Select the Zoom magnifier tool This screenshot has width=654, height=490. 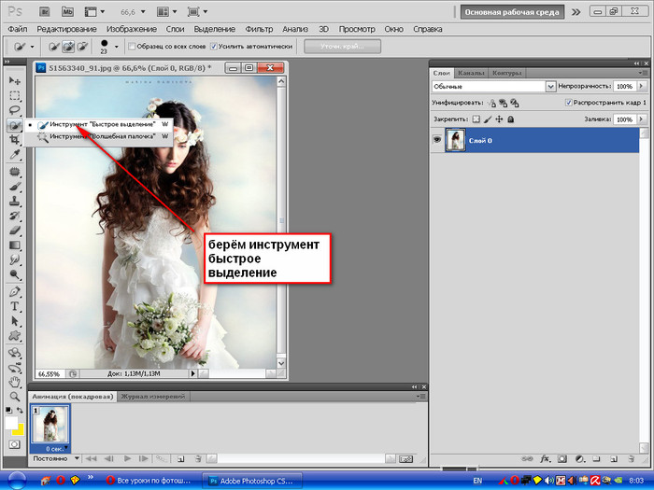[15, 396]
